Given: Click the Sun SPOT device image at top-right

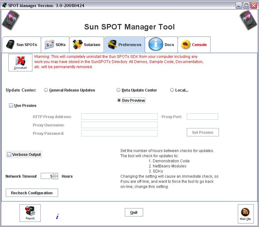Looking at the screenshot, I should pos(248,20).
